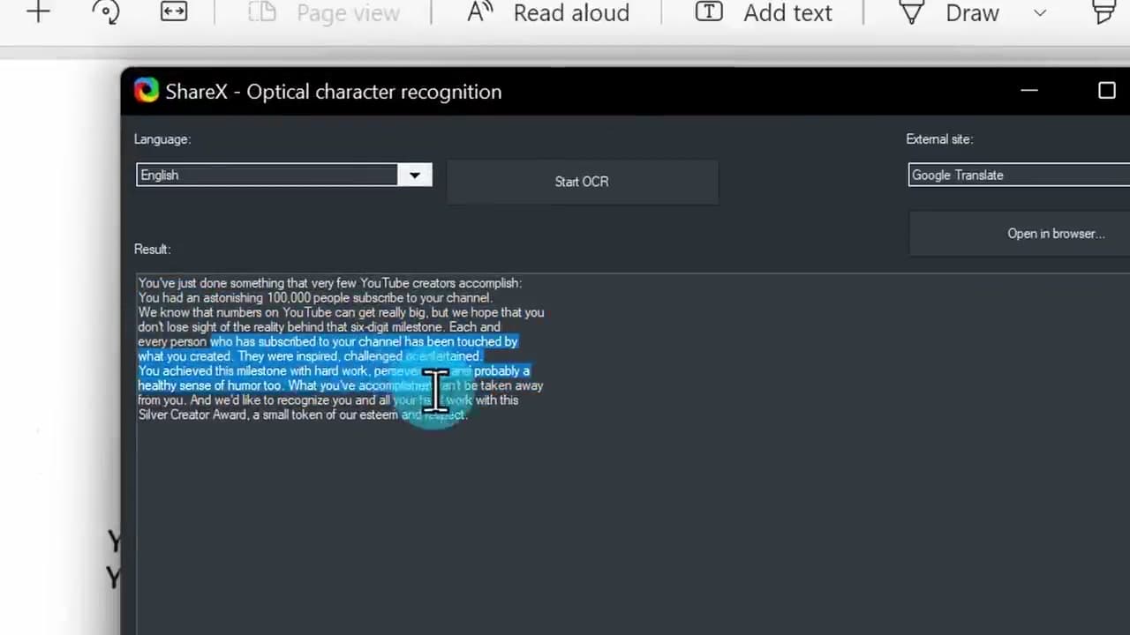Click the rotate icon in PDF toolbar

click(x=106, y=11)
